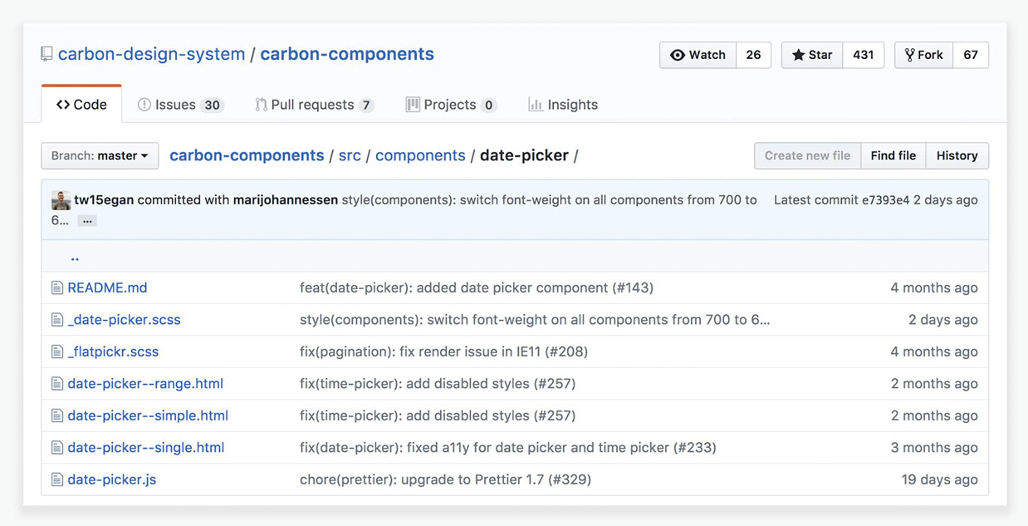Open the Insights tab

pyautogui.click(x=563, y=105)
